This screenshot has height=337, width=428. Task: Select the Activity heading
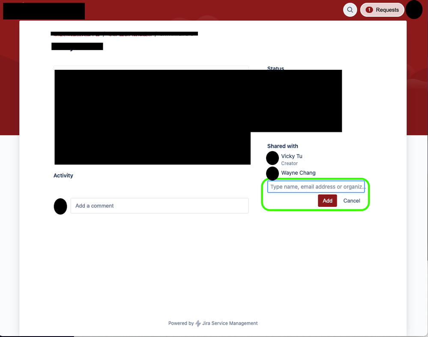tap(63, 176)
